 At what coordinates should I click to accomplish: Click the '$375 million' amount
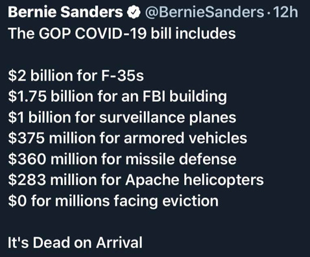coord(52,138)
